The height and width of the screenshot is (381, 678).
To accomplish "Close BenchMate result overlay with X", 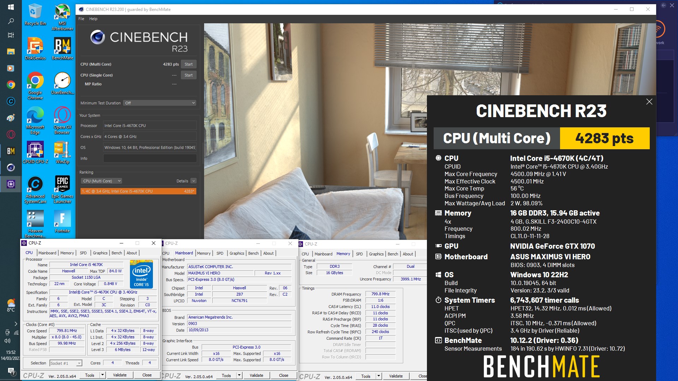I will [x=649, y=102].
